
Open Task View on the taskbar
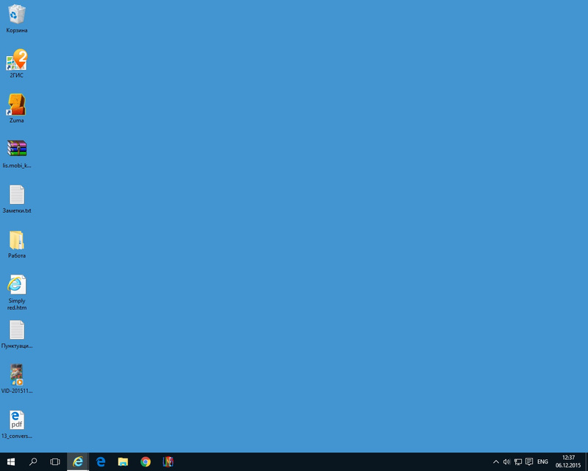55,461
